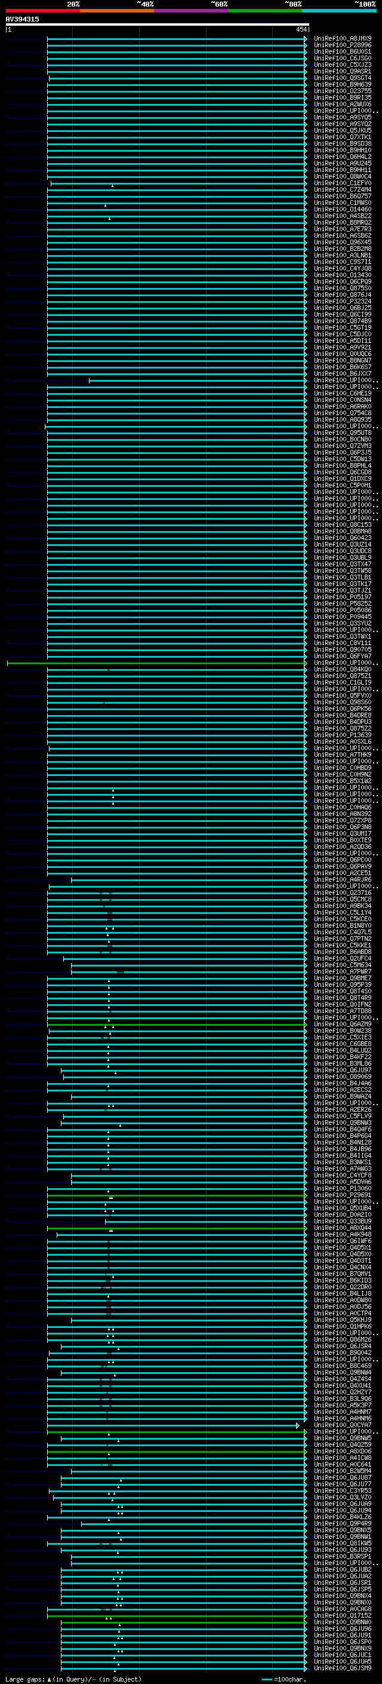
Task: Click the red 20% identity legend bar
Action: click(43, 11)
